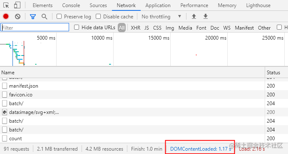
Task: Select the inspect element picker icon
Action: point(6,5)
